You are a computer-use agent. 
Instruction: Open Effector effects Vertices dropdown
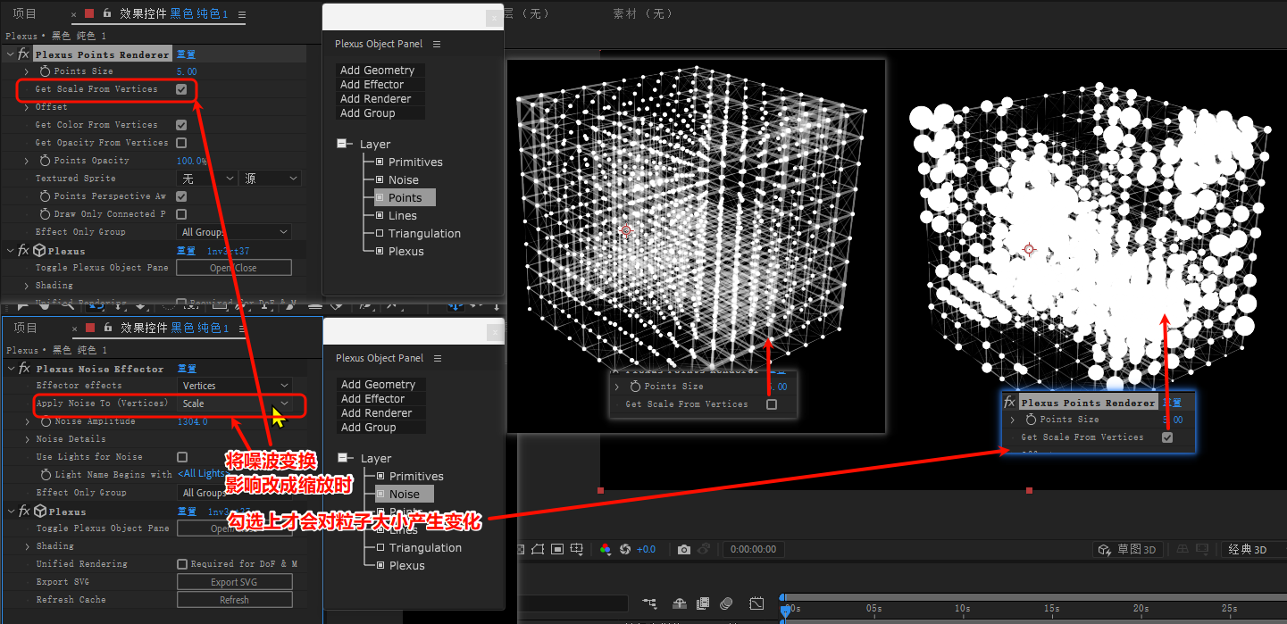coord(234,386)
